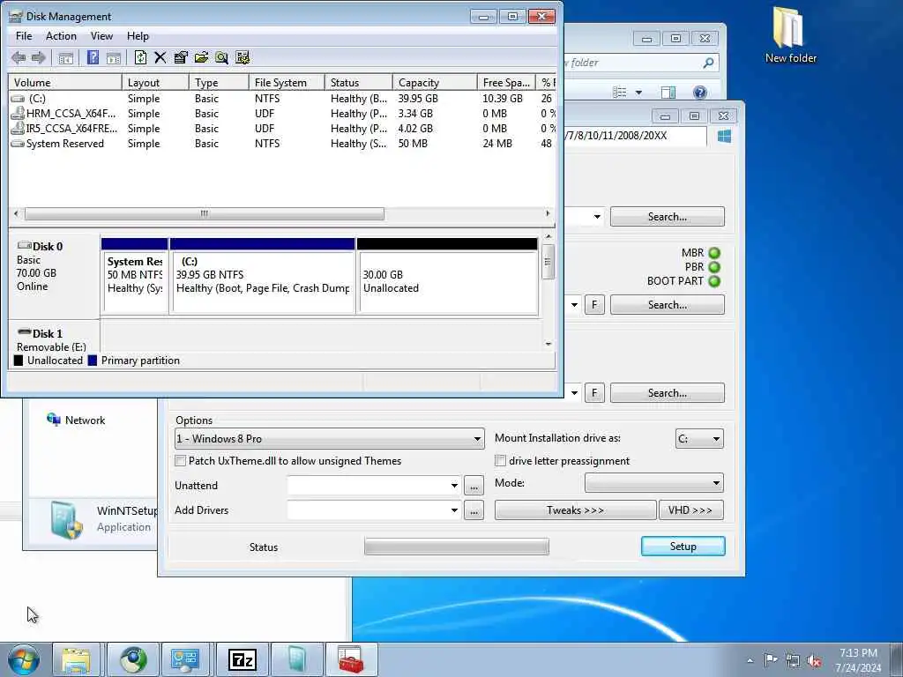Click the Open folder toolbar icon
The width and height of the screenshot is (903, 677).
click(201, 57)
